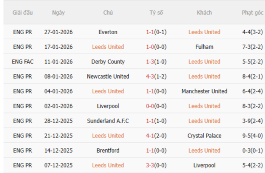Click Leeds United in the 17-01-2026 row
The image size is (265, 173).
coord(108,47)
